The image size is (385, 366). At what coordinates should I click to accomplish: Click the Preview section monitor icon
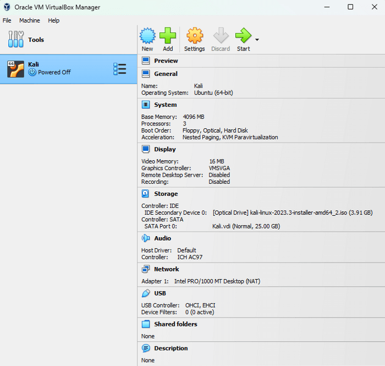click(x=146, y=61)
